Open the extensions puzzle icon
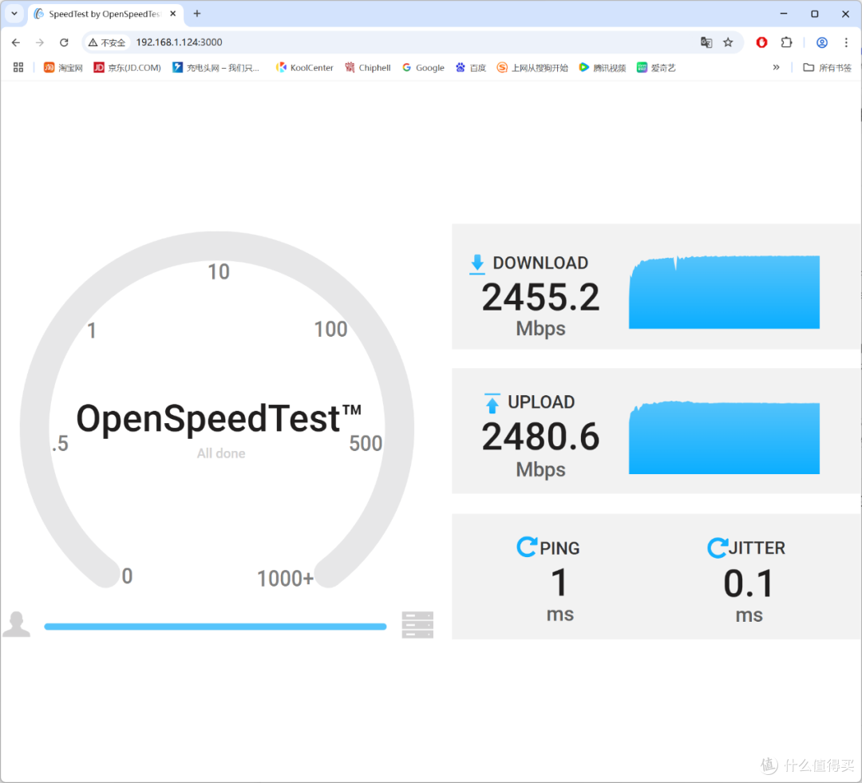Image resolution: width=862 pixels, height=783 pixels. pyautogui.click(x=787, y=42)
